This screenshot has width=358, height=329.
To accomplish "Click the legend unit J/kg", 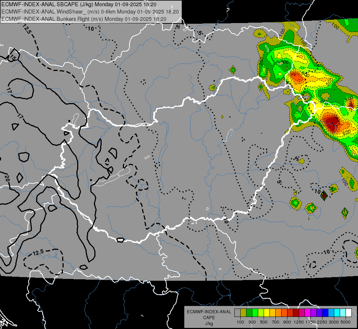I will point(209,324).
